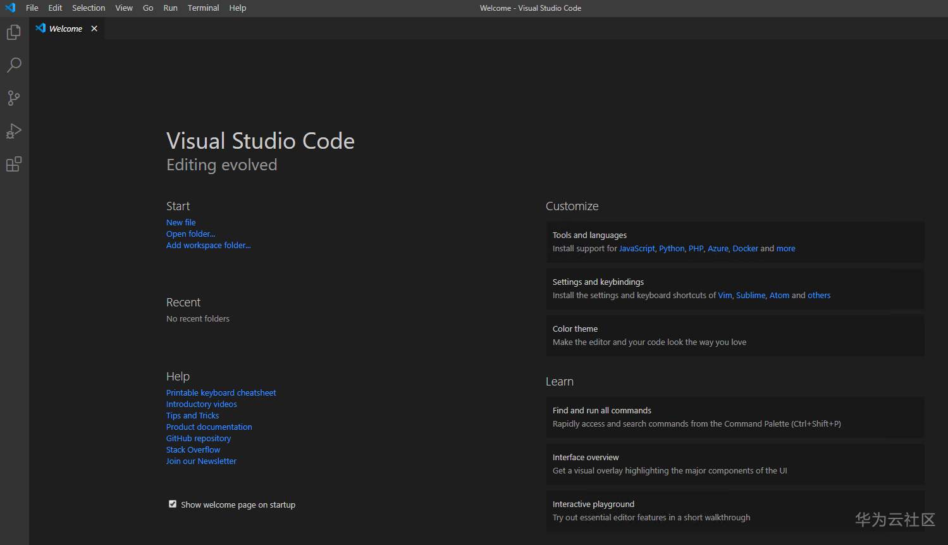Open Run and Debug view icon

pyautogui.click(x=14, y=131)
